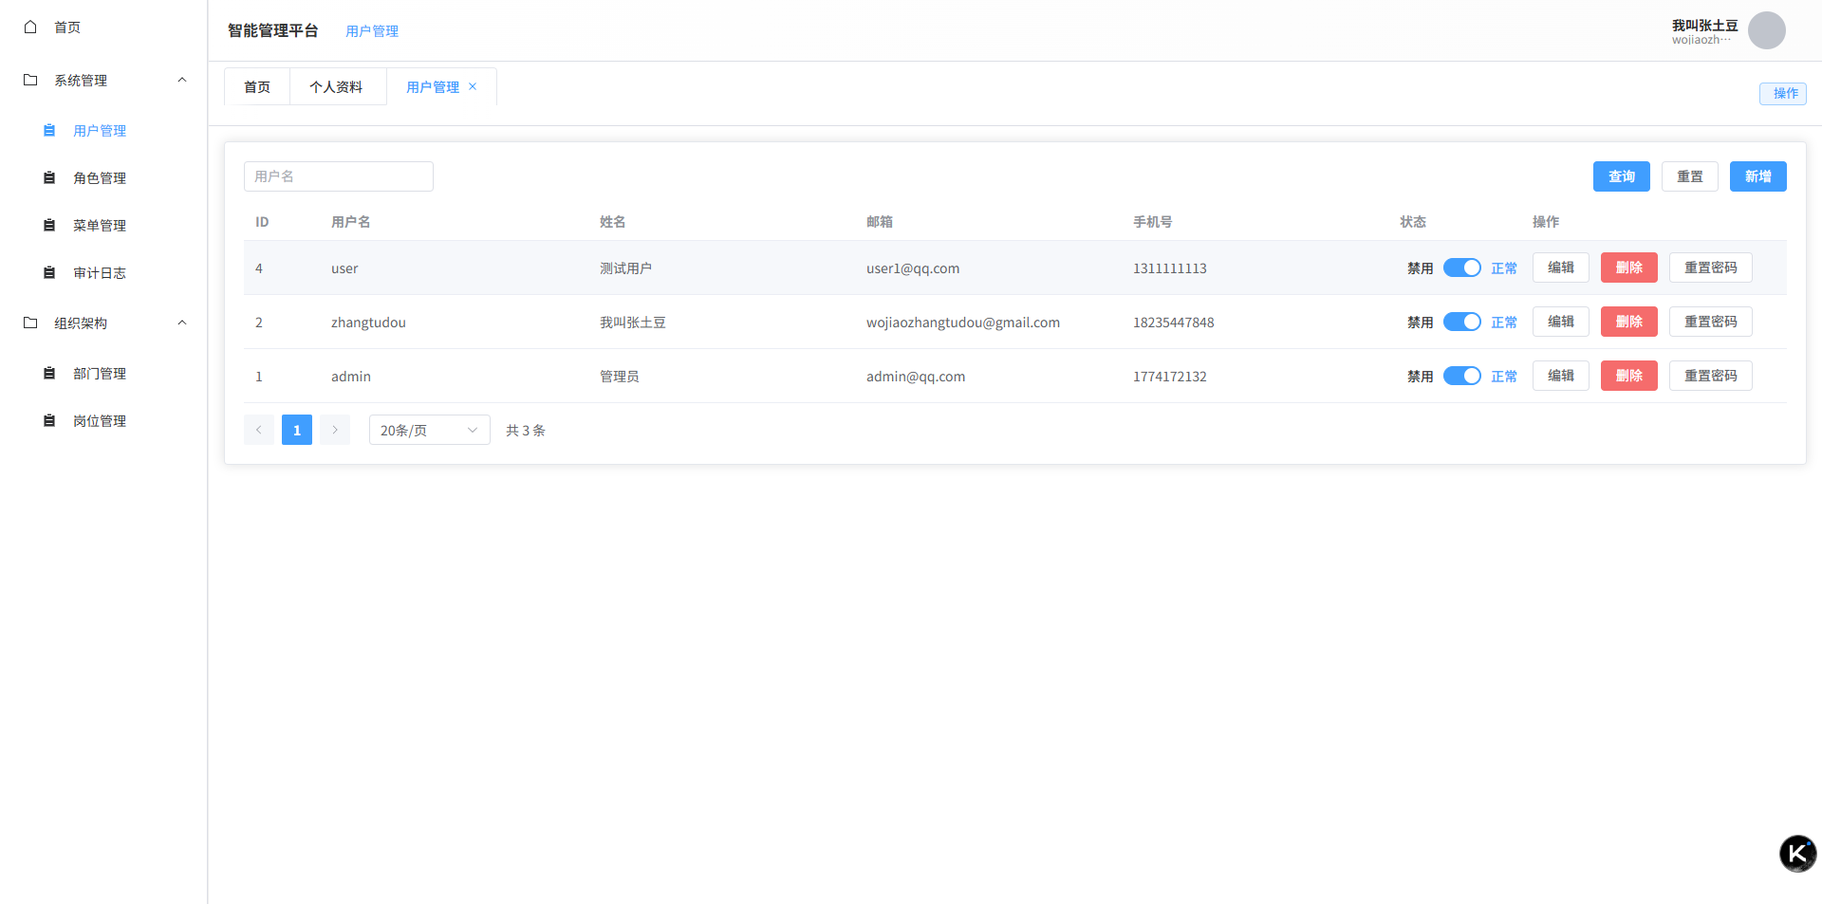Click the zhangtudou username cell
Image resolution: width=1822 pixels, height=904 pixels.
point(368,323)
